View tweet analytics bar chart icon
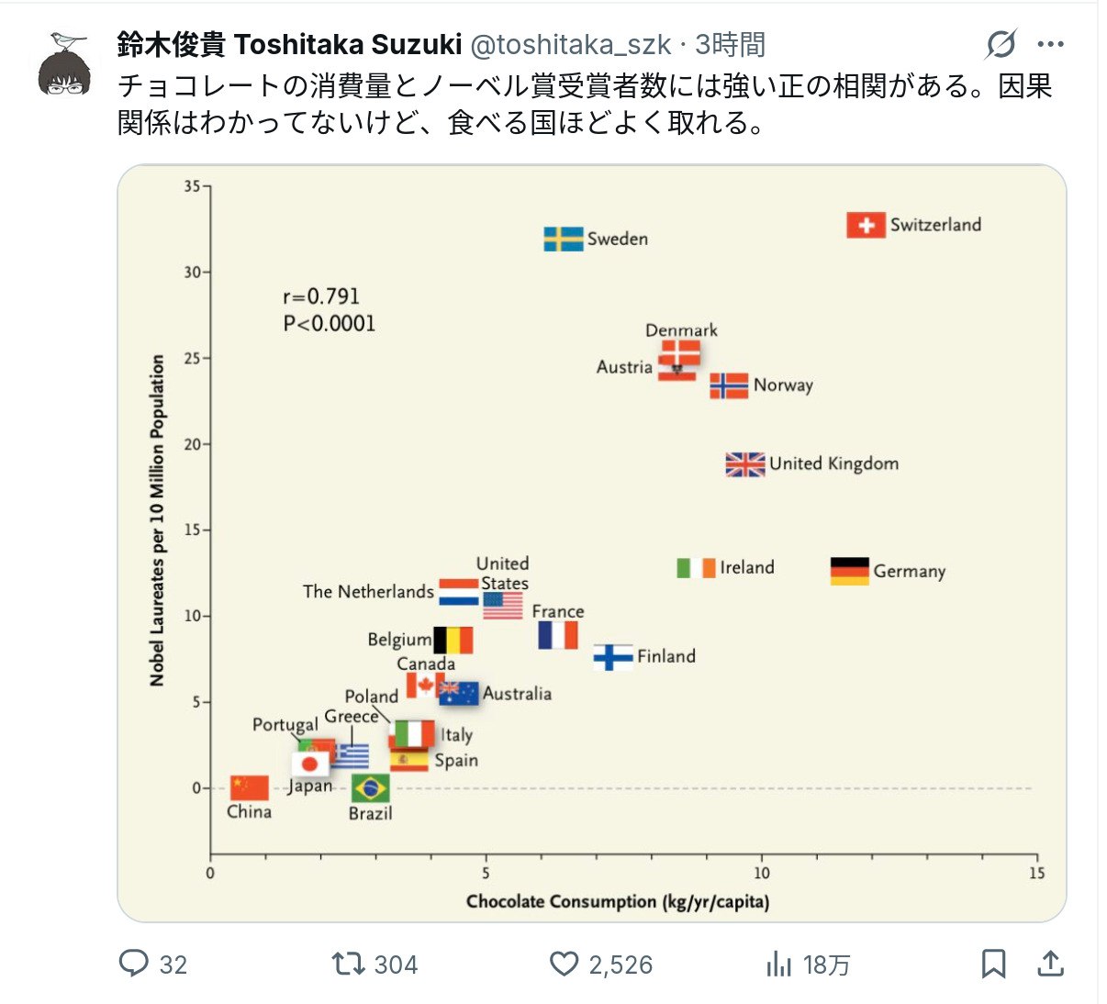1107x1004 pixels. pos(779,964)
